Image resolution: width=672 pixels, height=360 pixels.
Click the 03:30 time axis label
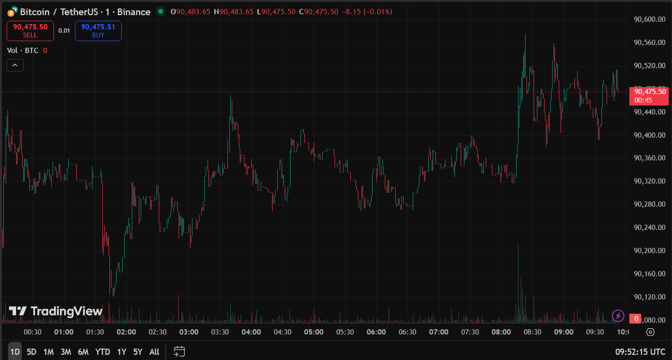pyautogui.click(x=220, y=332)
